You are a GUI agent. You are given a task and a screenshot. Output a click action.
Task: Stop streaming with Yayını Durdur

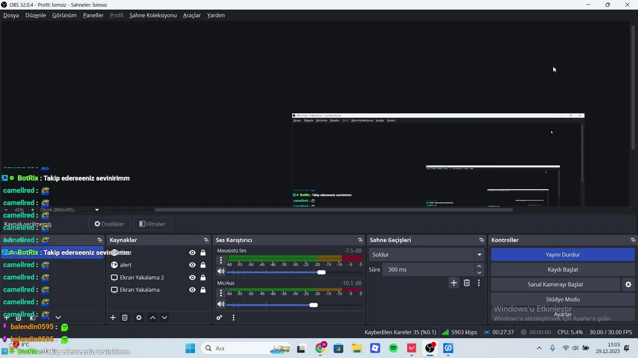click(x=563, y=255)
